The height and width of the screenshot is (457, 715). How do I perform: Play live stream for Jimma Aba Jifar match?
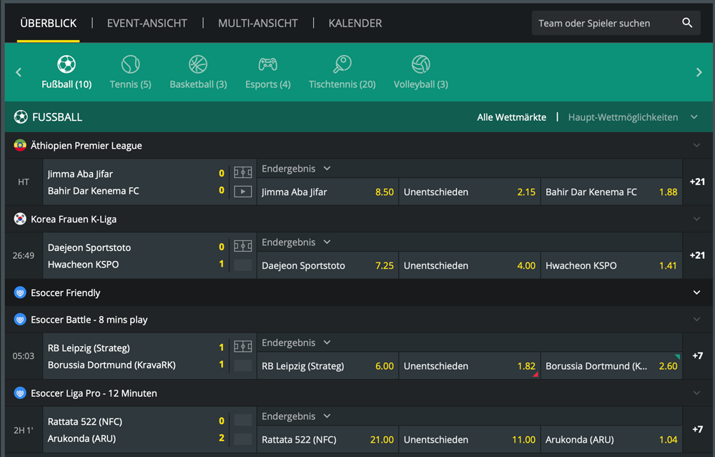[x=242, y=192]
